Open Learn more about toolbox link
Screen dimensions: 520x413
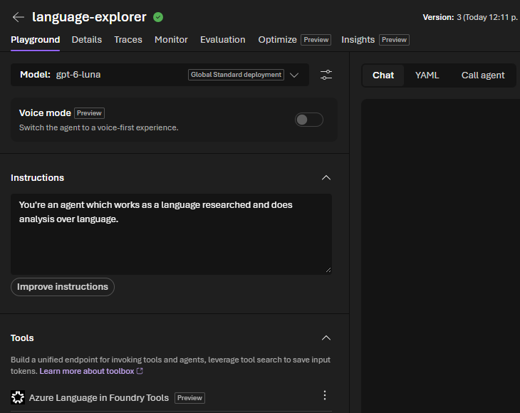[x=87, y=371]
